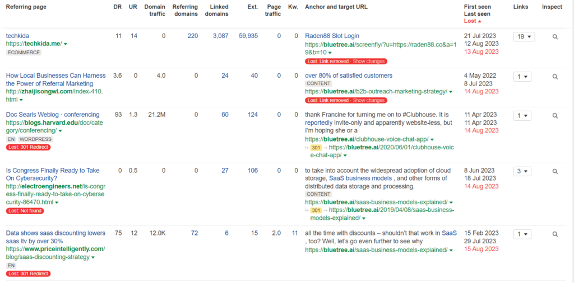This screenshot has width=574, height=283.
Task: Open the Links 19 dropdown for techkida
Action: pyautogui.click(x=524, y=36)
